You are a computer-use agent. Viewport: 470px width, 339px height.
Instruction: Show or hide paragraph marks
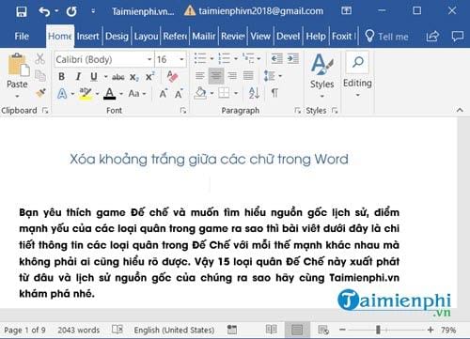(x=274, y=93)
